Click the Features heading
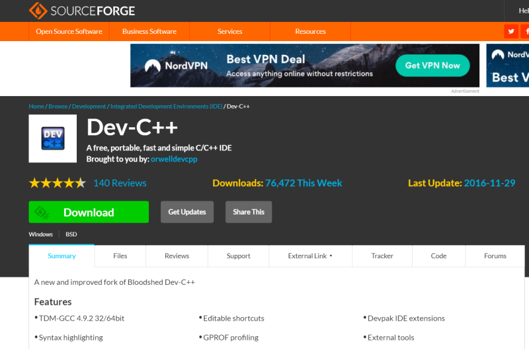This screenshot has width=529, height=349. (53, 302)
